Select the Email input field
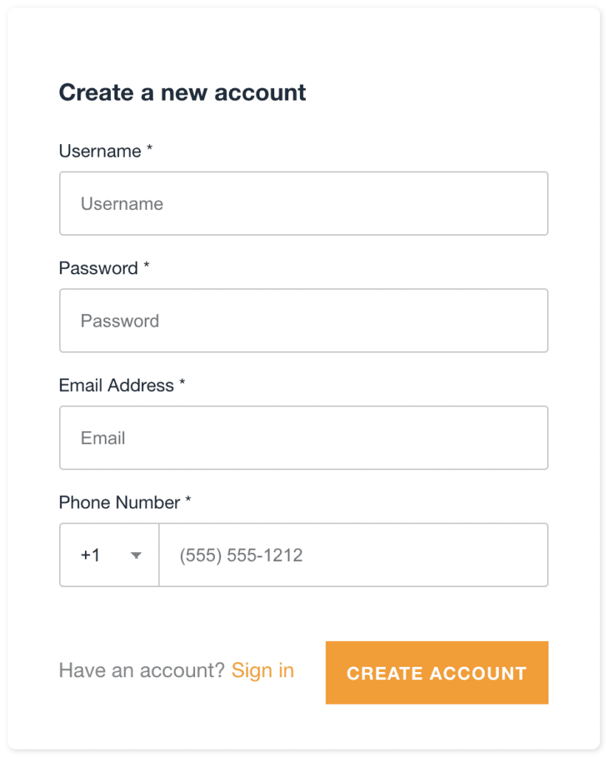The height and width of the screenshot is (757, 609). click(x=303, y=438)
